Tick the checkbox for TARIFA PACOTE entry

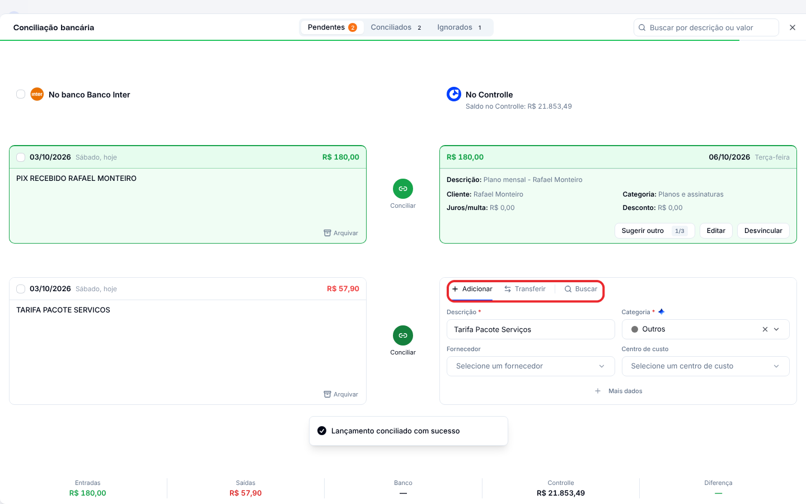pos(21,289)
